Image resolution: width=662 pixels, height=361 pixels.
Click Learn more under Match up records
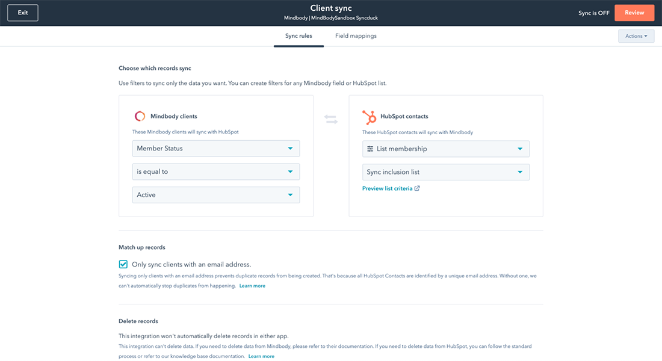tap(252, 286)
